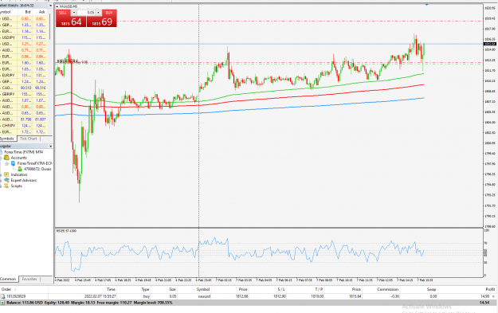498x313 pixels.
Task: Click the Expert Advisors icon in Navigator
Action: point(6,180)
